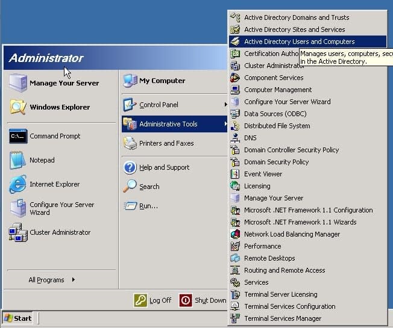Open Microsoft .NET Framework 1.1 Wizards
Viewport: 393px width, 328px height.
[307, 222]
